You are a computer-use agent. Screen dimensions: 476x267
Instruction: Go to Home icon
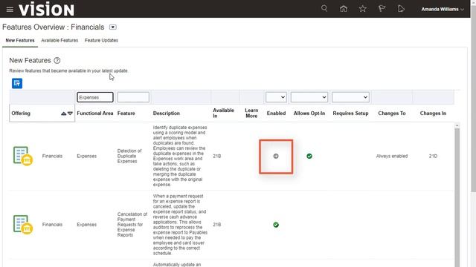point(344,8)
